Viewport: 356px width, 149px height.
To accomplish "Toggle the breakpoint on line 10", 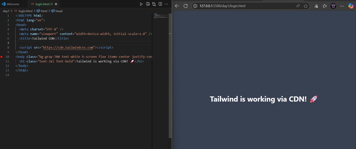I will [1, 57].
